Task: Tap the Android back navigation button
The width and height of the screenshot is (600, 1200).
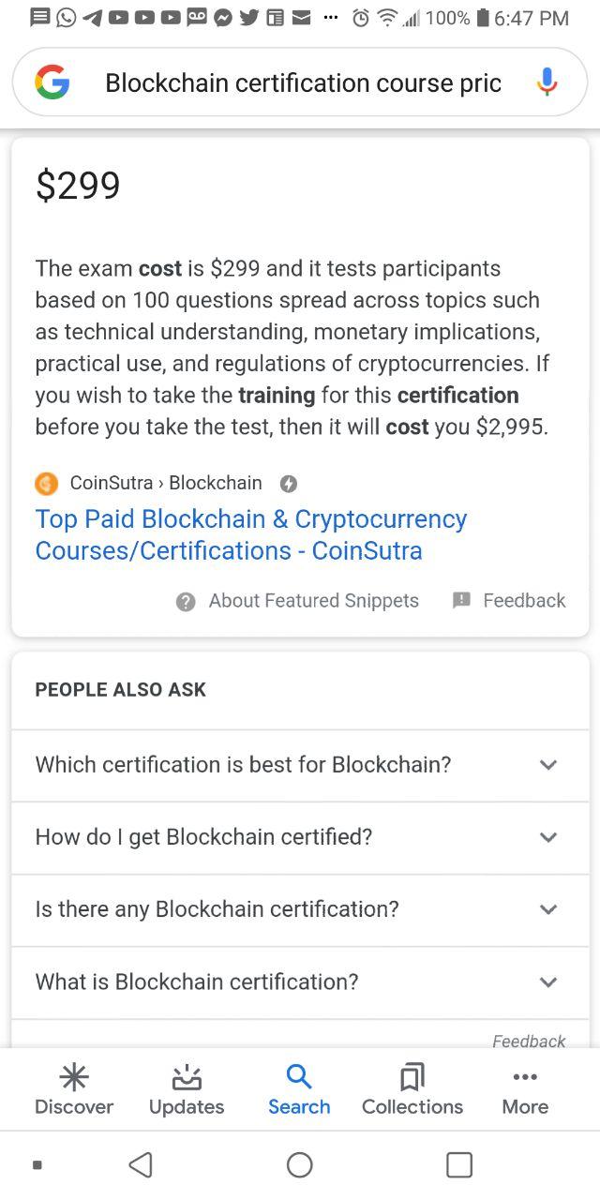Action: [141, 1164]
